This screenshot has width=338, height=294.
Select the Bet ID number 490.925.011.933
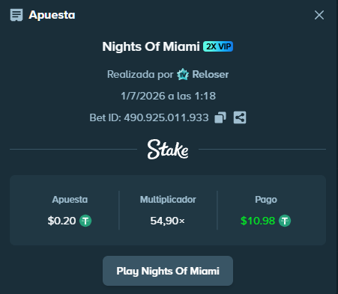click(166, 117)
